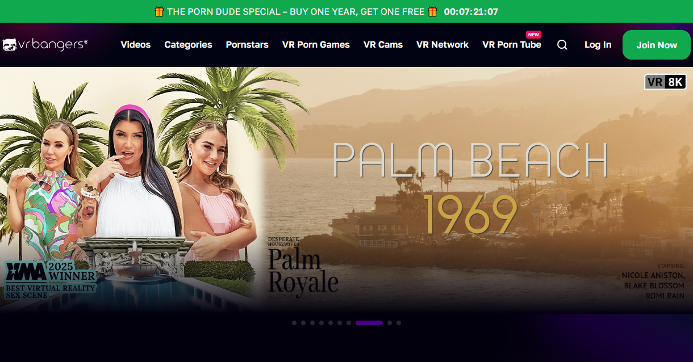Open the Categories menu item
This screenshot has width=693, height=362.
tap(188, 45)
